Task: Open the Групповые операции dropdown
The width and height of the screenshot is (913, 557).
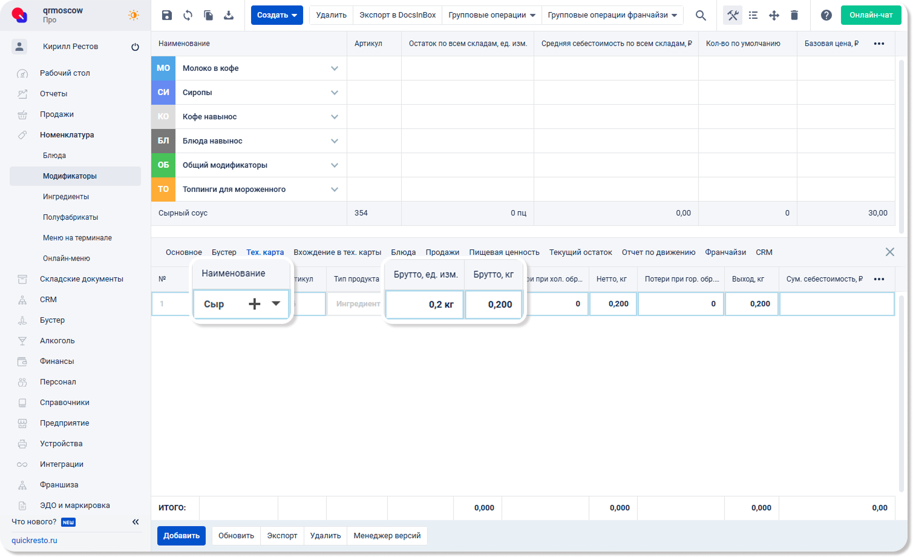Action: [492, 15]
